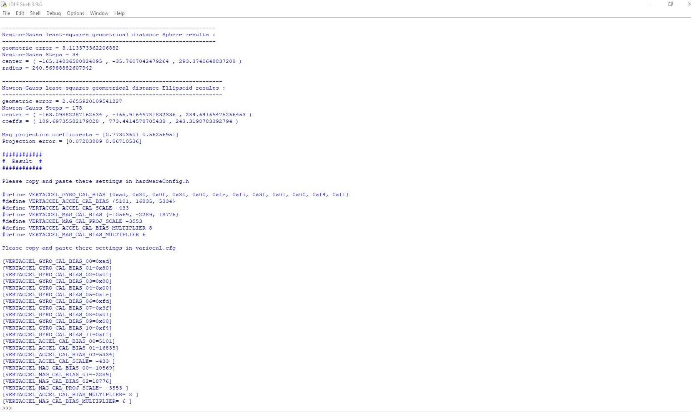Click the #define VERTACCEL_ACCEL_CAL_BIAS_MULTIPLIER 8 line
The height and width of the screenshot is (412, 691).
pos(77,228)
